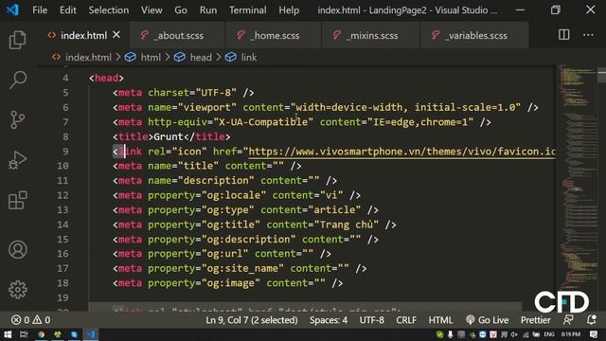Click the Prettier status item

pos(535,320)
